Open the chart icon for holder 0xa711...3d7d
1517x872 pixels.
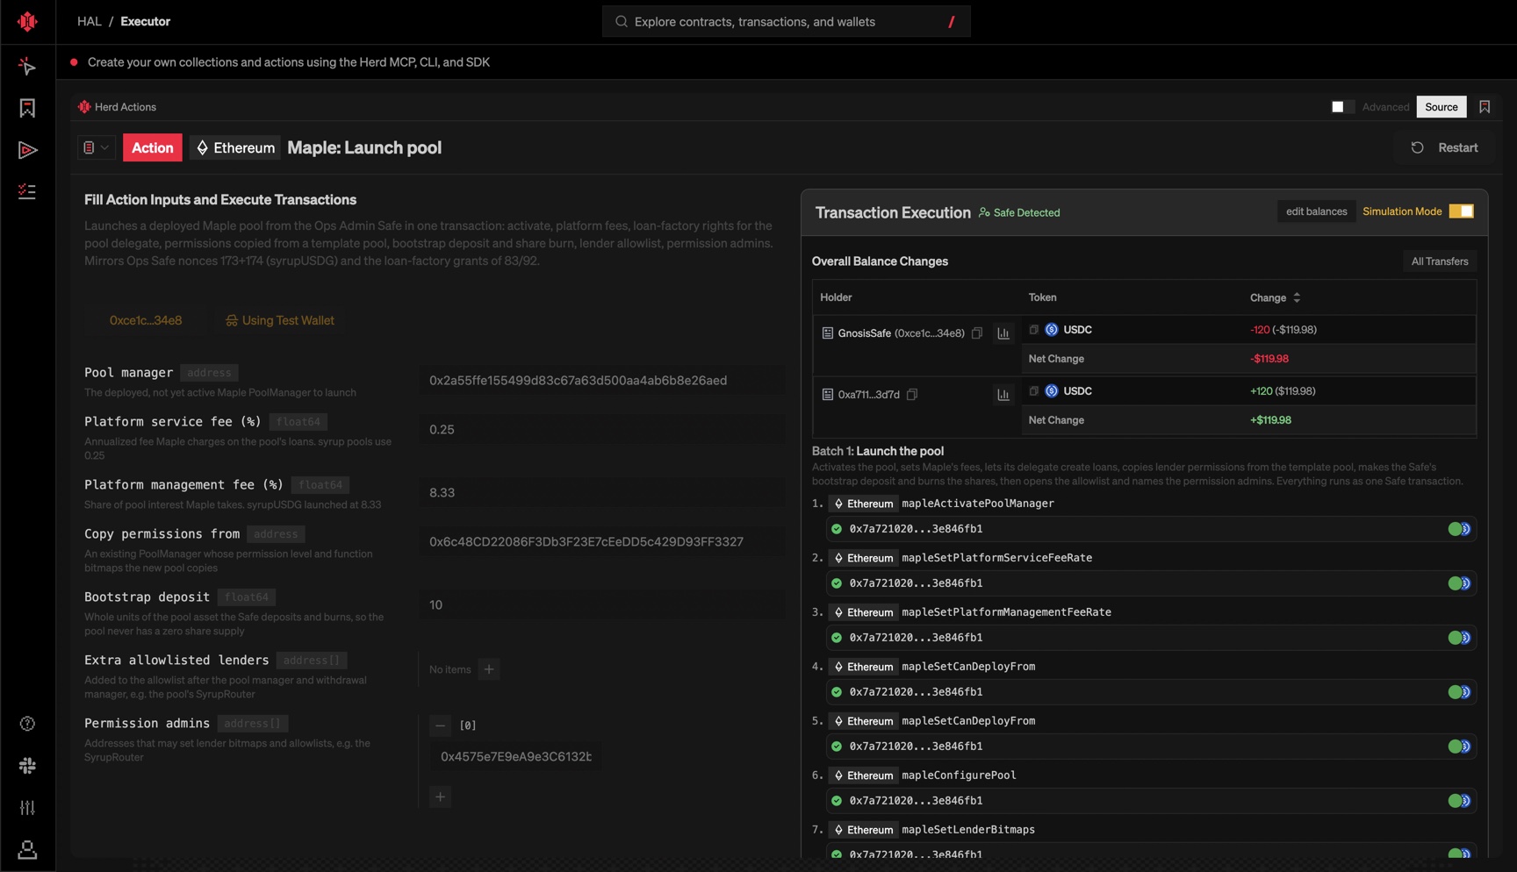(1003, 395)
